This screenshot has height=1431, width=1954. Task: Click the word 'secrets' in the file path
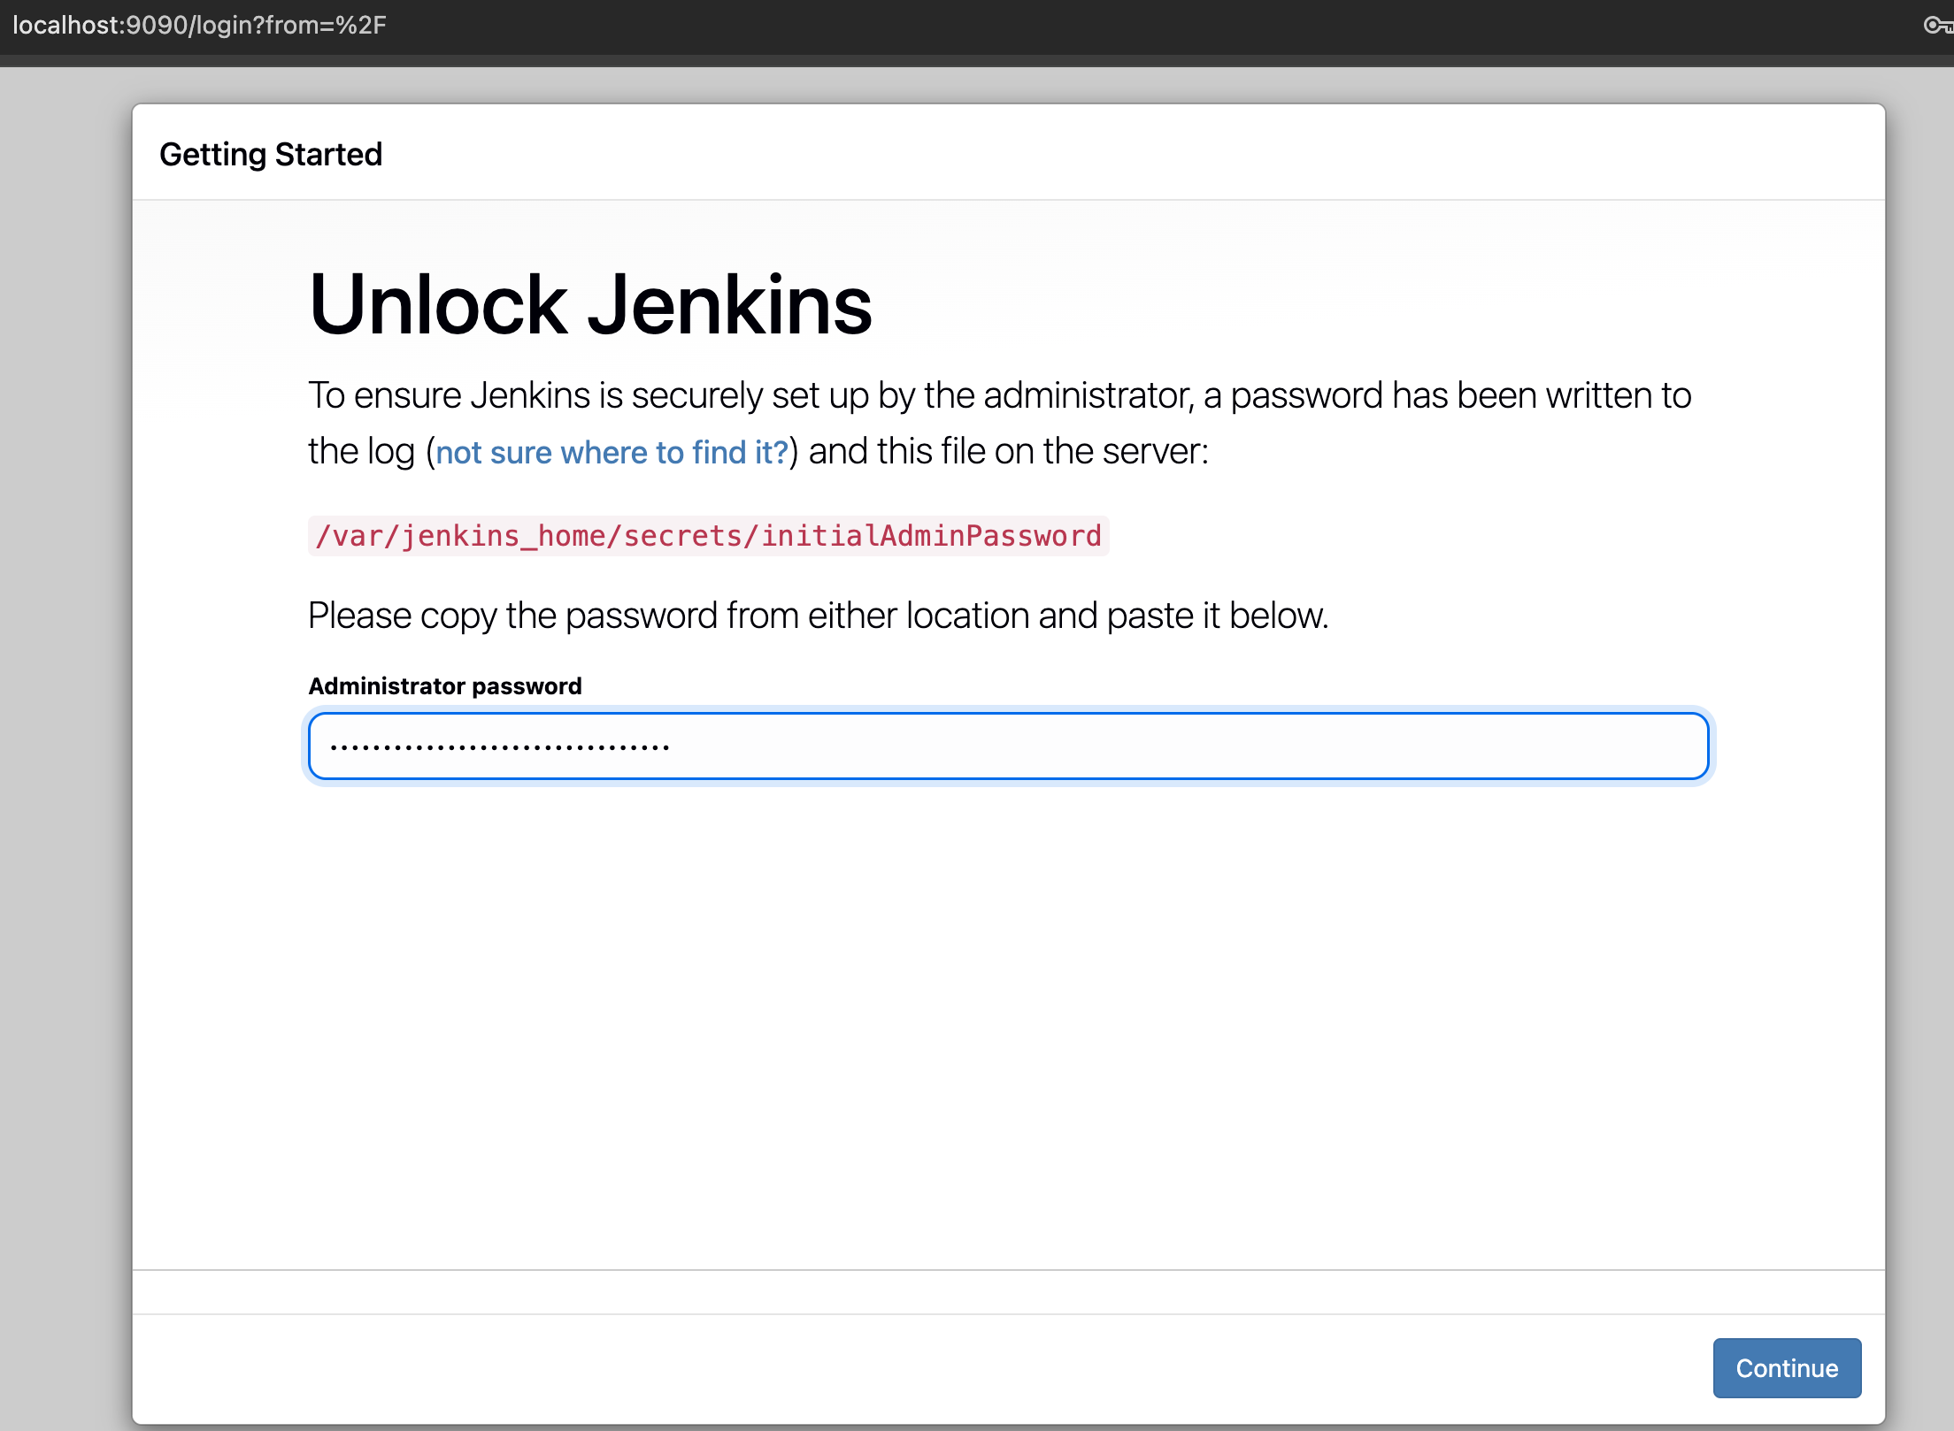click(682, 536)
